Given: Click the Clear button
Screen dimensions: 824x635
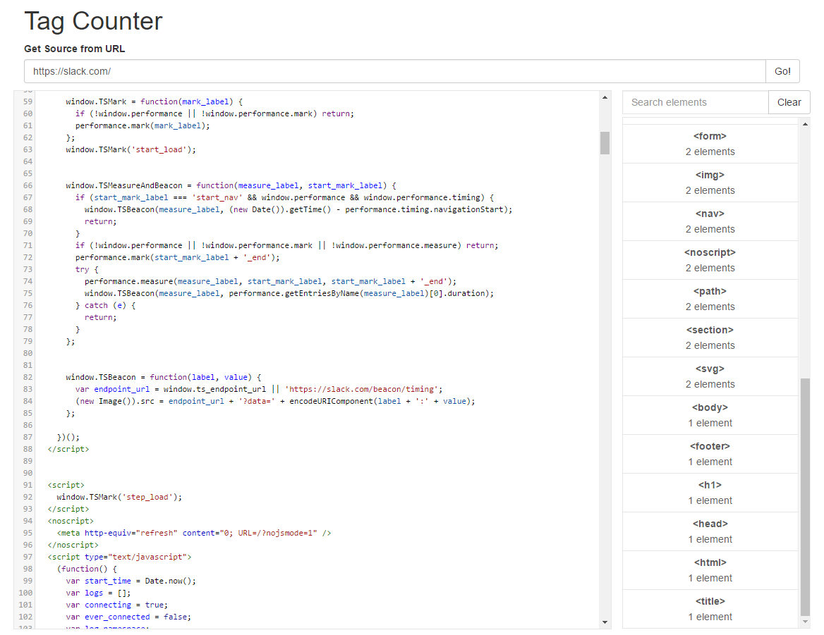Looking at the screenshot, I should 789,102.
